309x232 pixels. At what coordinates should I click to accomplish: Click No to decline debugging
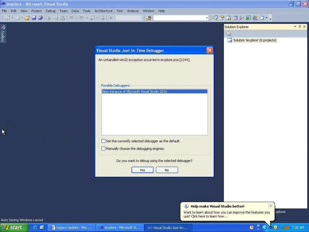pyautogui.click(x=167, y=170)
